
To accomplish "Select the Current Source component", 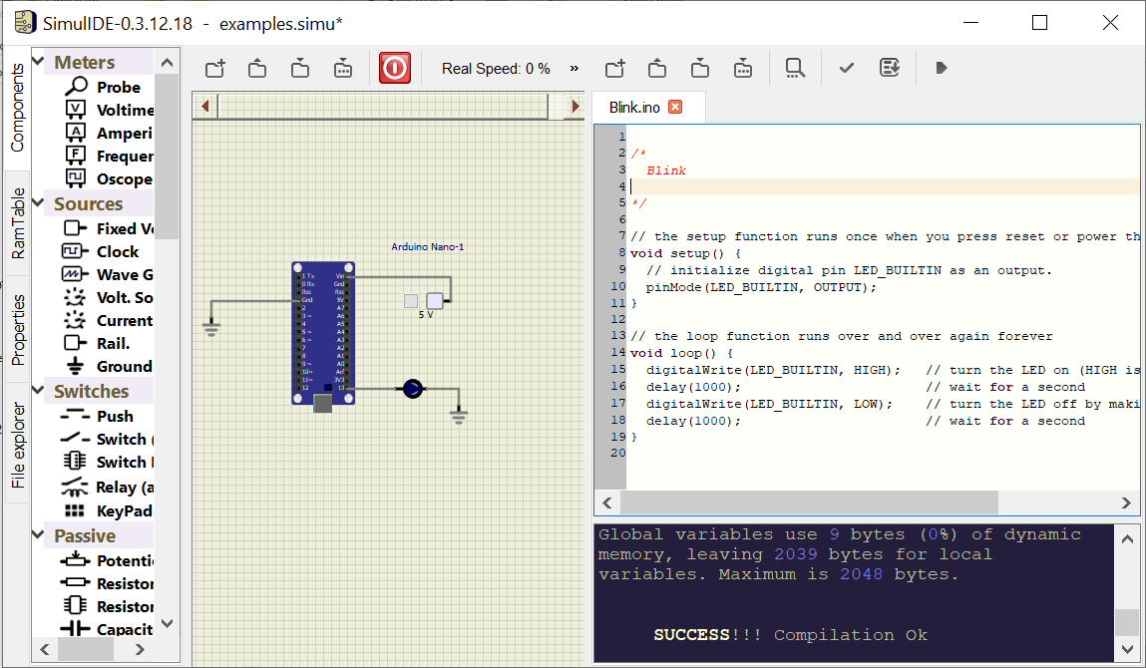I will [108, 321].
